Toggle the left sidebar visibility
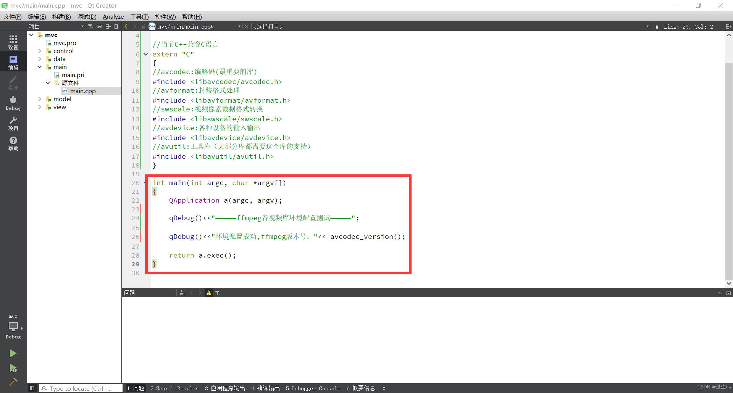This screenshot has width=733, height=393. [32, 388]
